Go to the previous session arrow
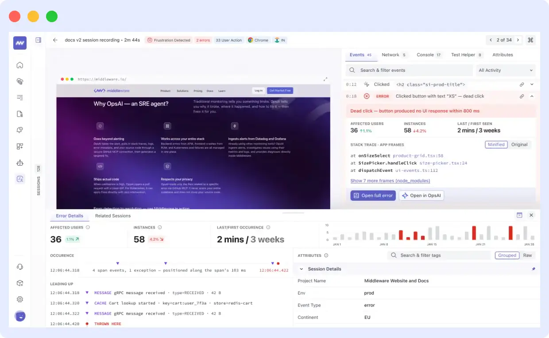The height and width of the screenshot is (338, 549). tap(491, 40)
